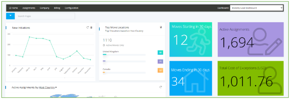This screenshot has width=292, height=102.
Task: Open the Assignments menu
Action: [x=29, y=8]
